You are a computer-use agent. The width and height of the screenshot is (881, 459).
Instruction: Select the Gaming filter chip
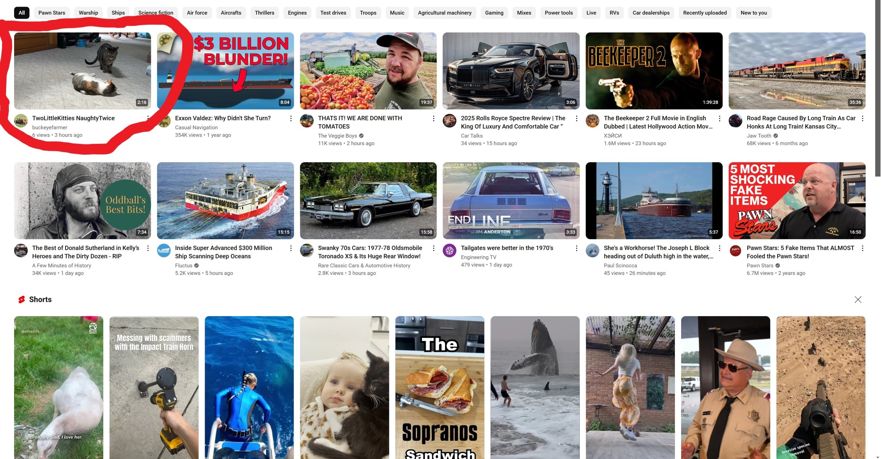pos(494,13)
